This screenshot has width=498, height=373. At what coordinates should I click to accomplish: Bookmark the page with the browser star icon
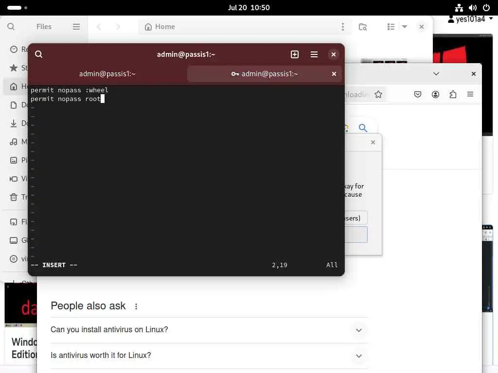point(378,94)
